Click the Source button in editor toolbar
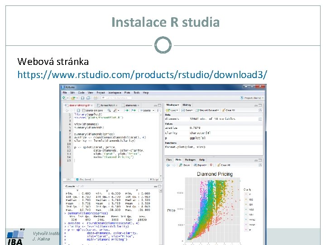 click(145, 110)
